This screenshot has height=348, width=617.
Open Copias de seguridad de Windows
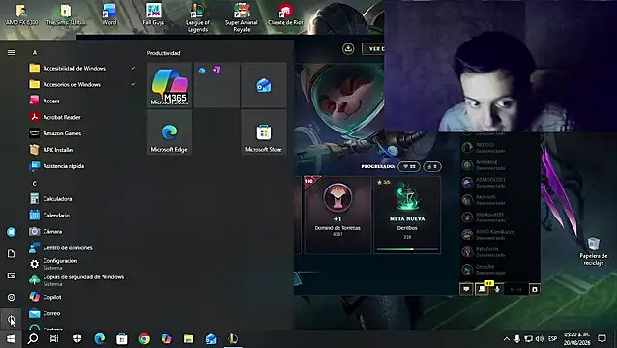(x=82, y=280)
